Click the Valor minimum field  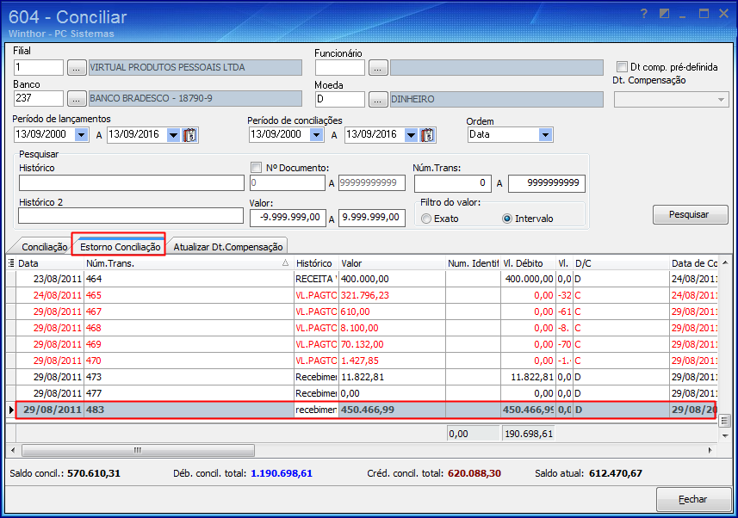coord(288,218)
